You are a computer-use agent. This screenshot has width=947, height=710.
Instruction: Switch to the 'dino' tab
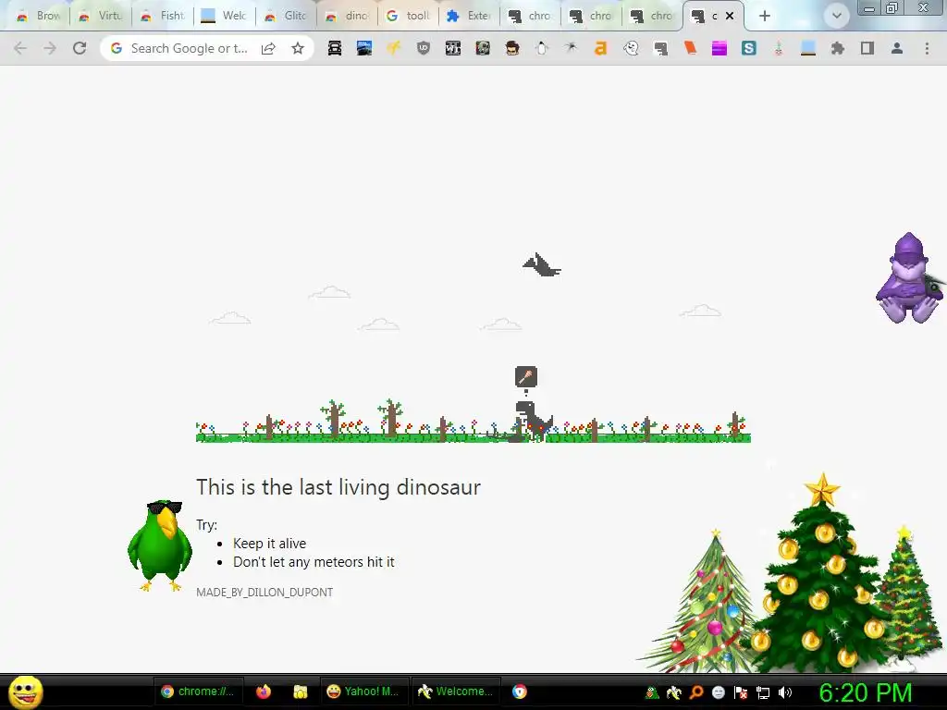(348, 16)
